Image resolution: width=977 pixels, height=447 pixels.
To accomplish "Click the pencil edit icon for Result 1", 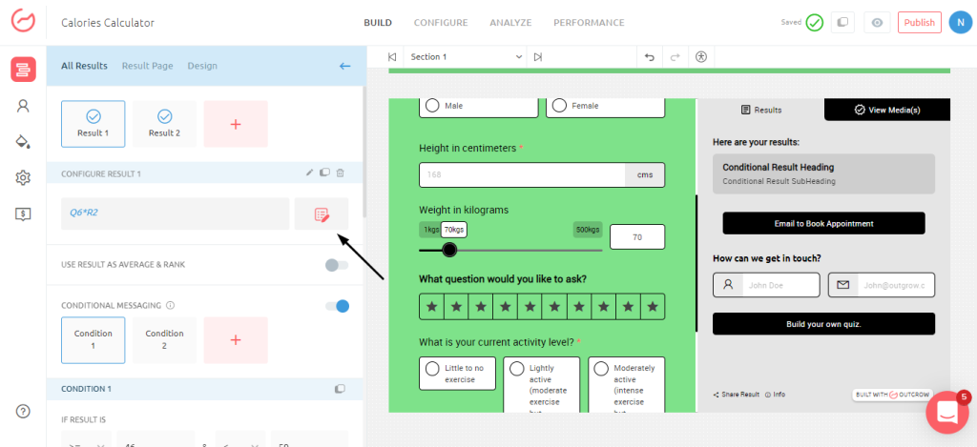I will [x=310, y=173].
